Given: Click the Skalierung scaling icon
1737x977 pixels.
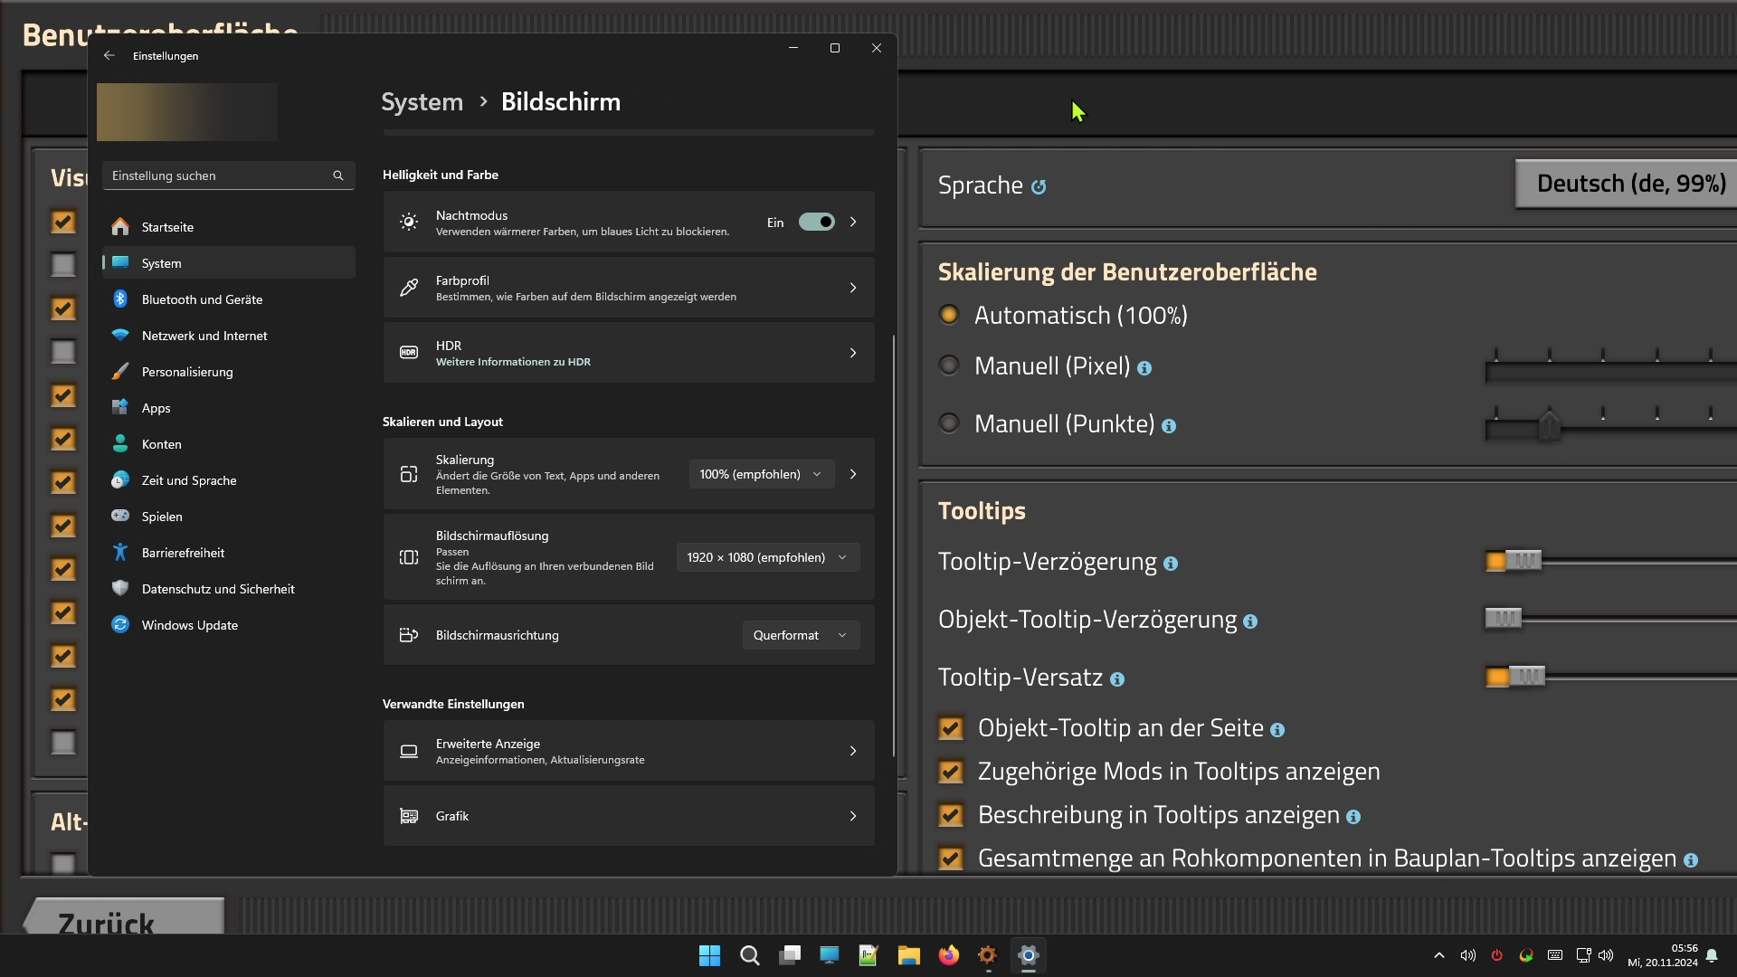Looking at the screenshot, I should [x=409, y=475].
